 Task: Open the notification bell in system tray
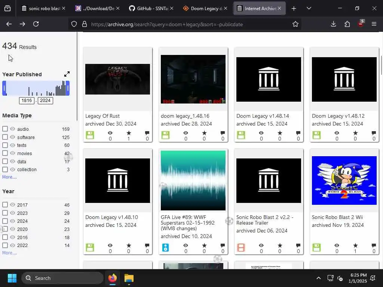[x=373, y=278]
